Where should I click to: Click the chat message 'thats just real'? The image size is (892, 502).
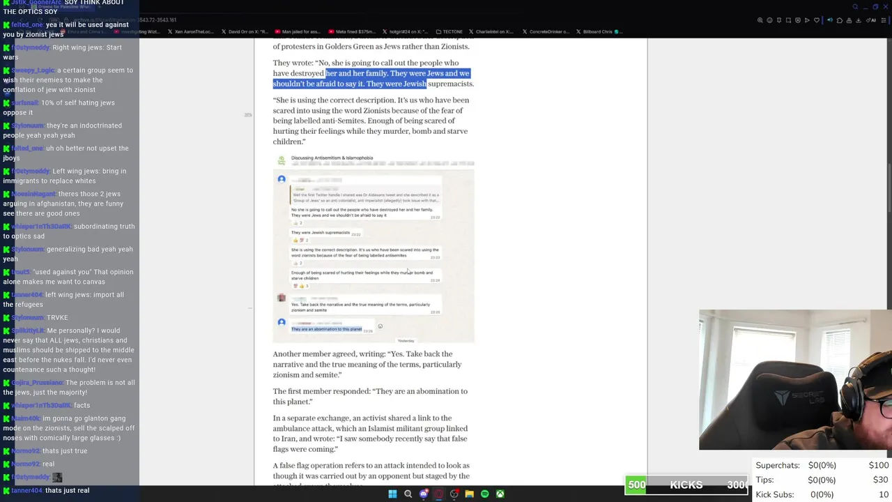coord(67,490)
